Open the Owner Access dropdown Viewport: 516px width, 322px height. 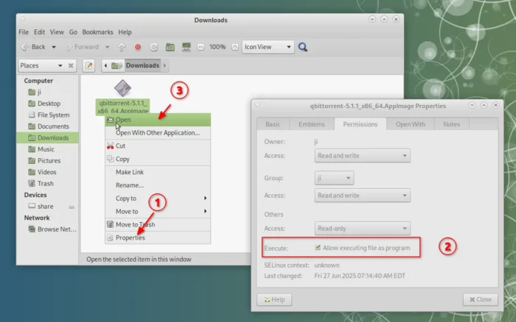click(363, 156)
